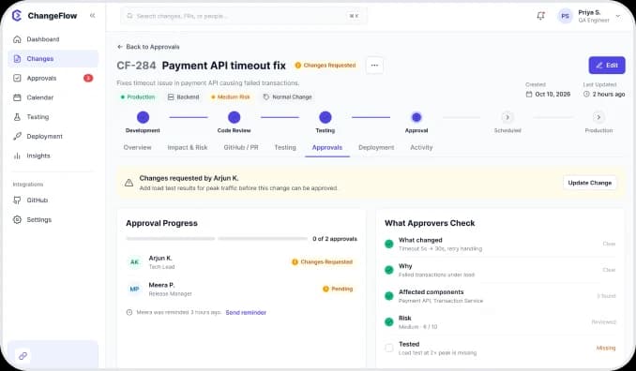
Task: Click the Production environment tag
Action: [138, 96]
